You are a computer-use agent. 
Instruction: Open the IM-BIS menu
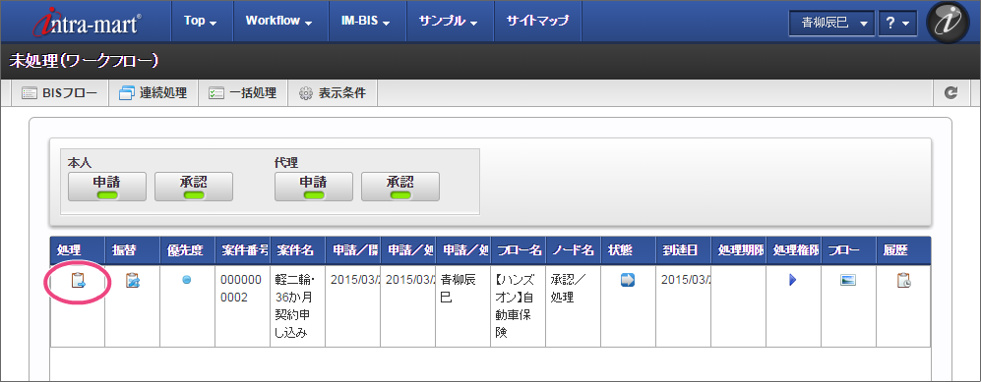366,21
